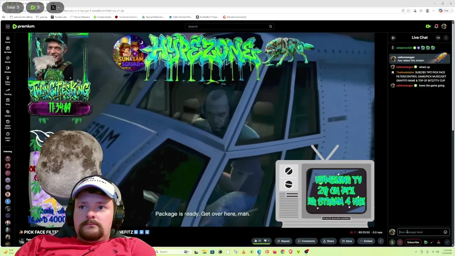Open Shorts in the sidebar
The width and height of the screenshot is (455, 256).
tap(7, 59)
